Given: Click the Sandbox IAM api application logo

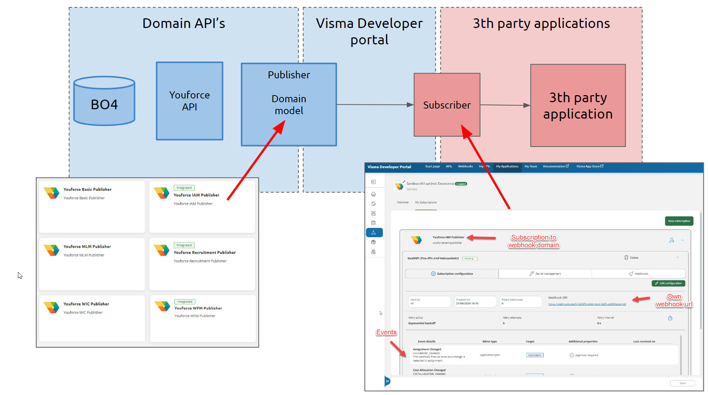Looking at the screenshot, I should pos(399,186).
